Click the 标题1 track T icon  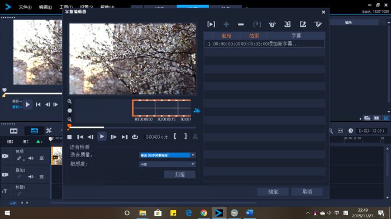pyautogui.click(x=4, y=191)
